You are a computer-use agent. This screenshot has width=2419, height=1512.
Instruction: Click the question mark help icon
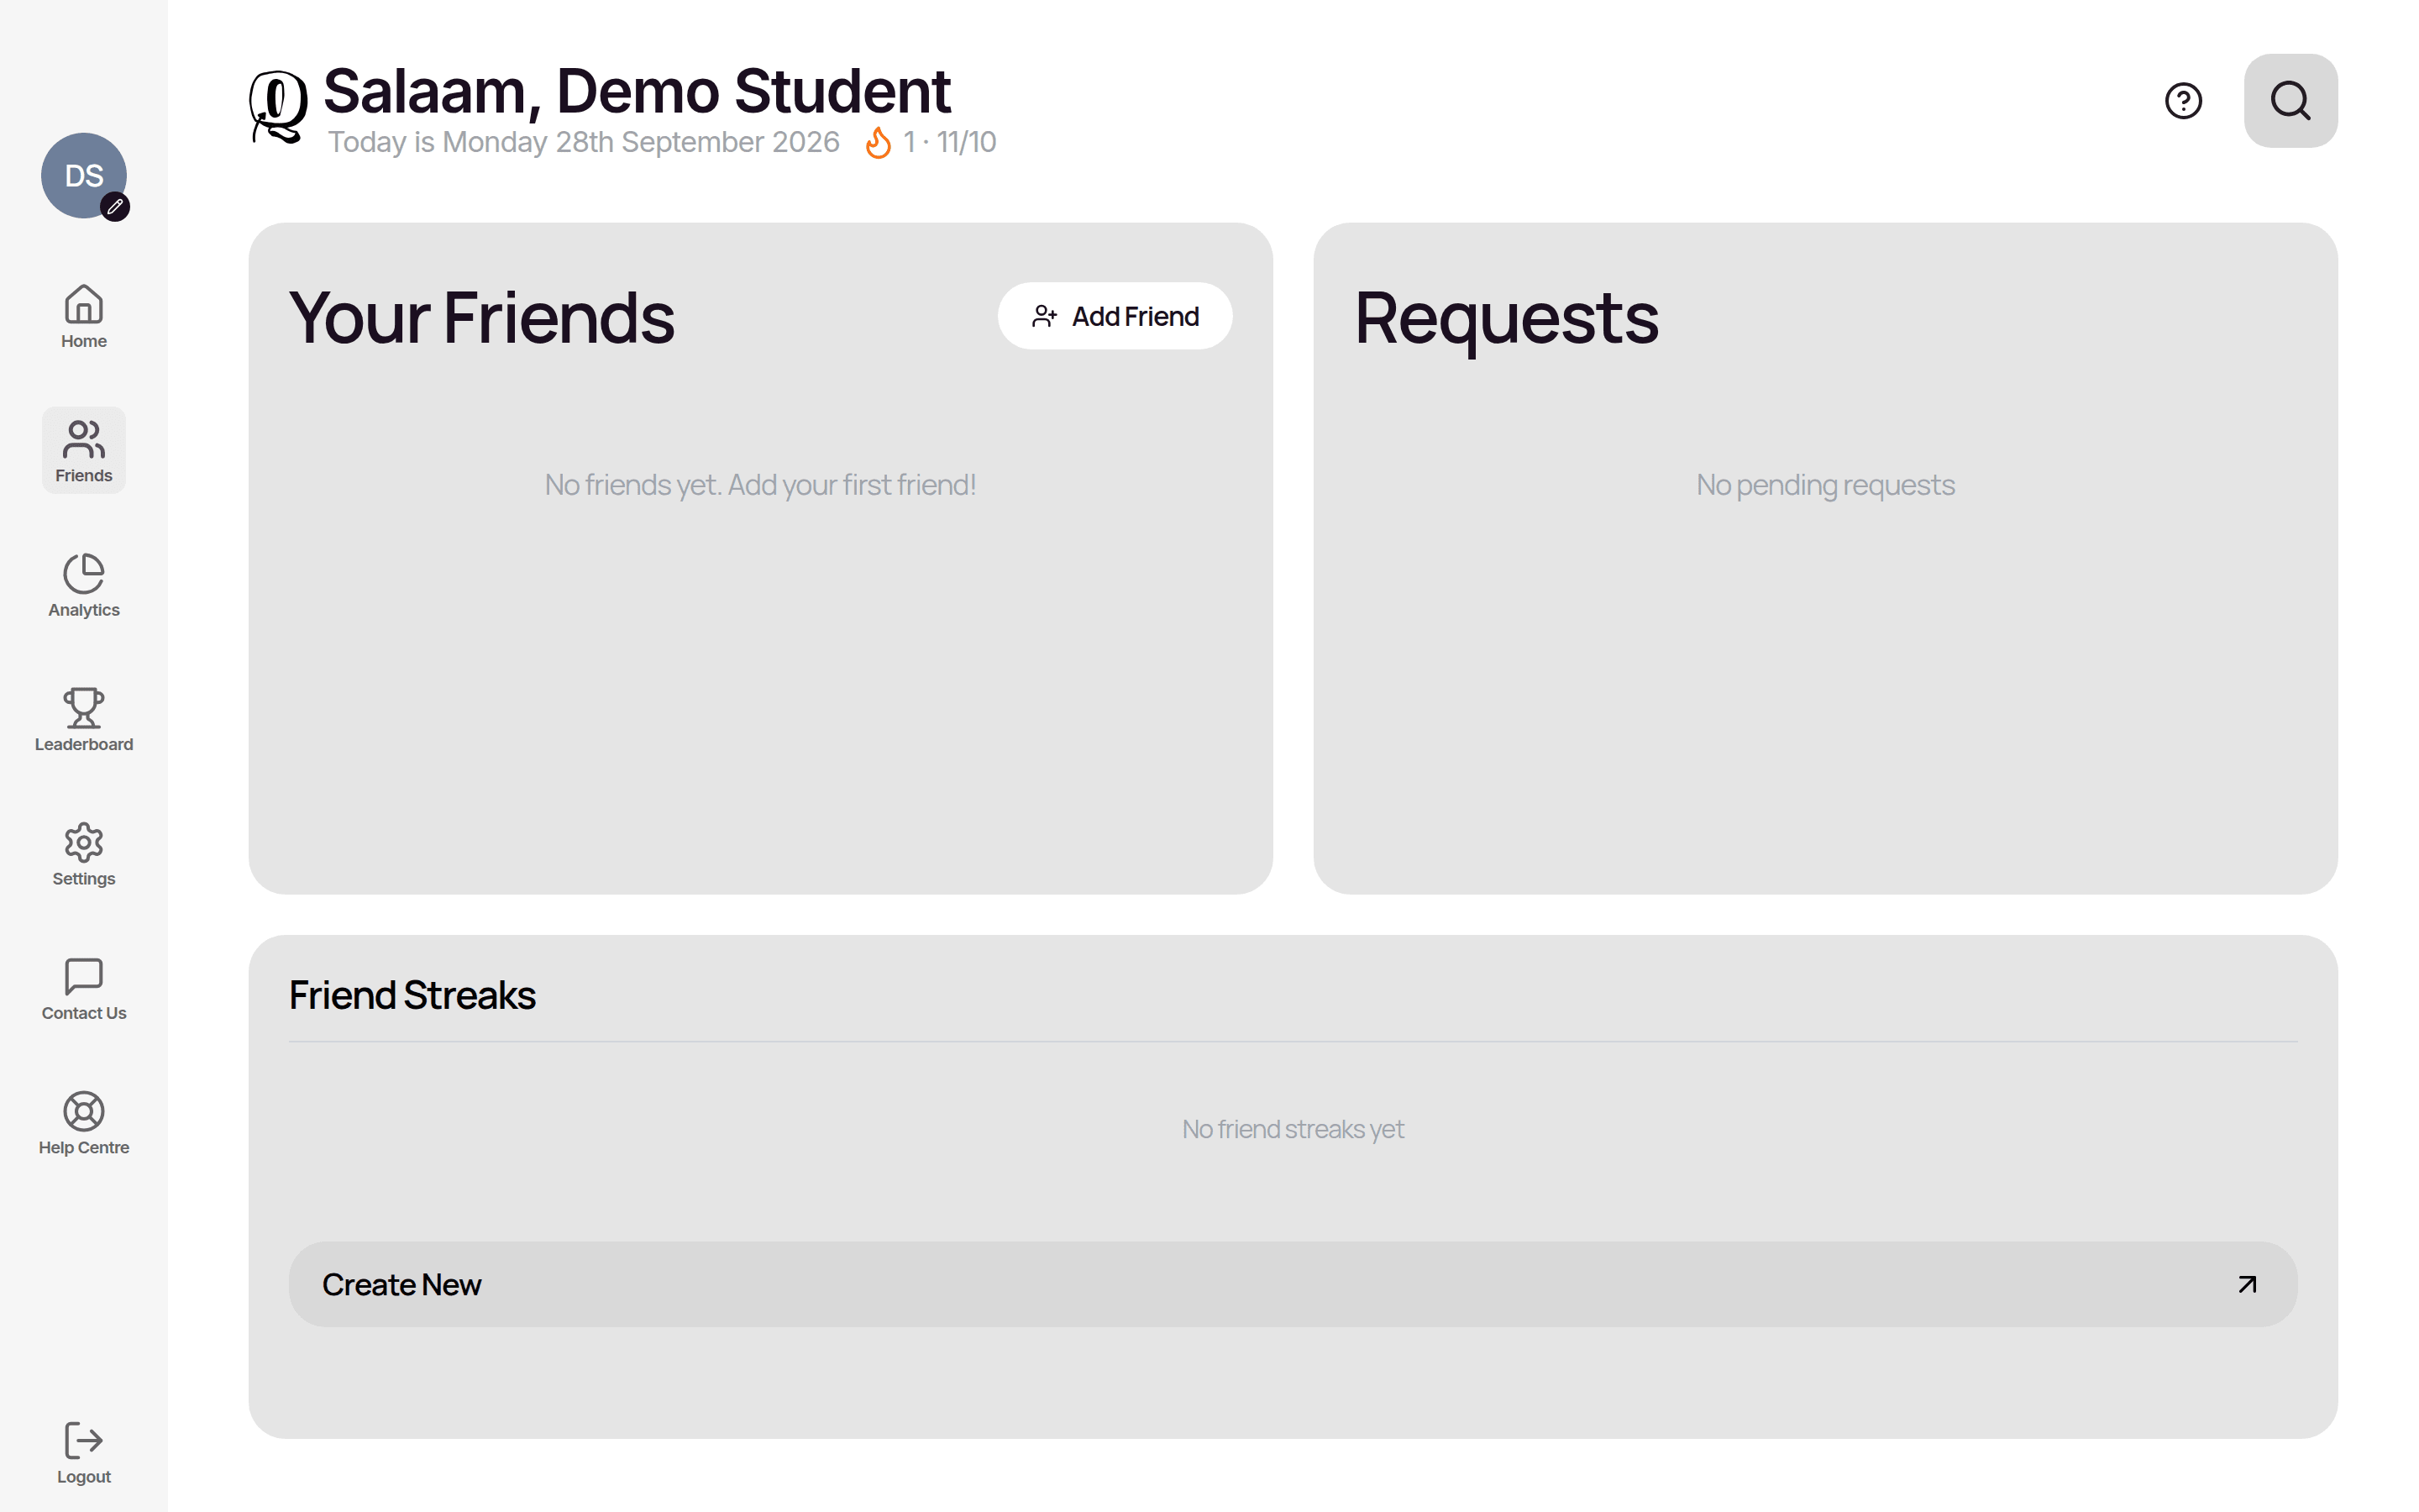point(2183,101)
